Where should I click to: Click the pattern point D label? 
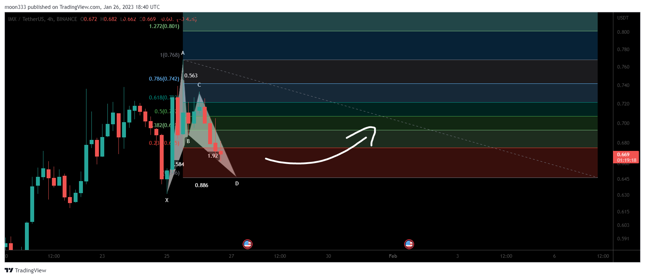(237, 184)
